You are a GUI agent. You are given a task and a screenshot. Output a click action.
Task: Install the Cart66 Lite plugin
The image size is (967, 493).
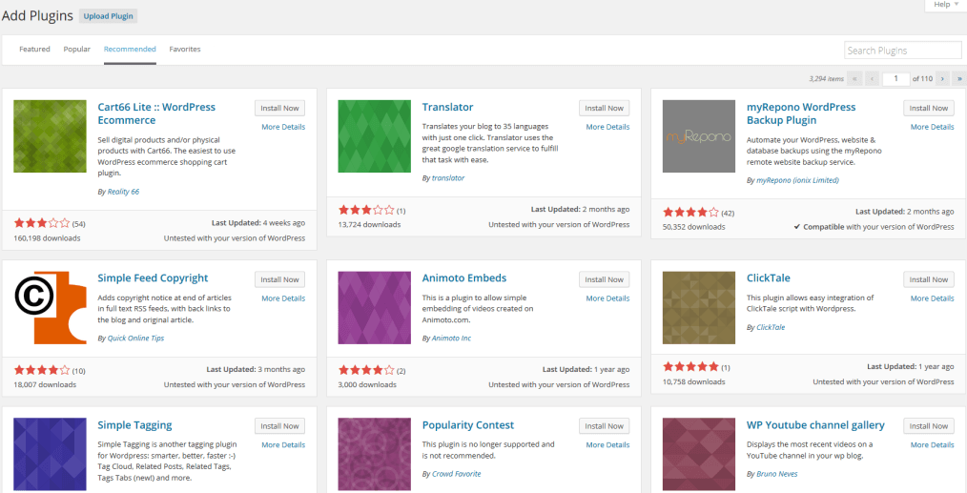[279, 108]
